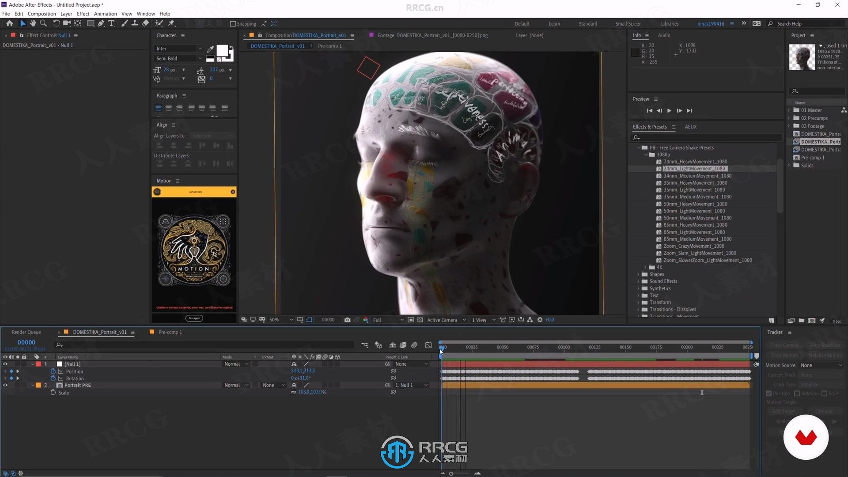Switch to the Render Queue tab
This screenshot has height=477, width=848.
(x=26, y=332)
